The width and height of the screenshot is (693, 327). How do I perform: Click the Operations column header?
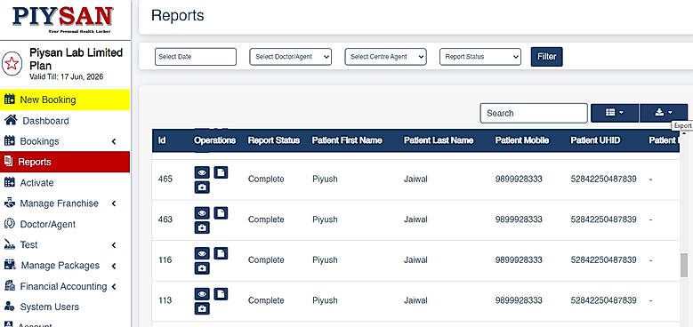coord(214,140)
